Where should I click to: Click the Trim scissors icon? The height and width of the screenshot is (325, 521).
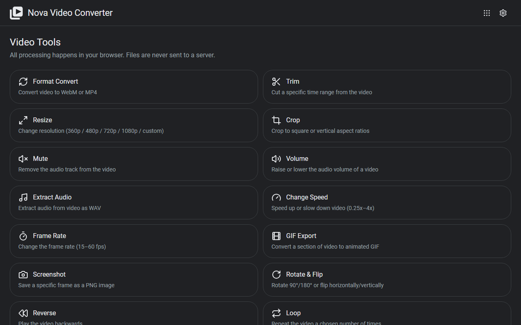click(x=276, y=82)
